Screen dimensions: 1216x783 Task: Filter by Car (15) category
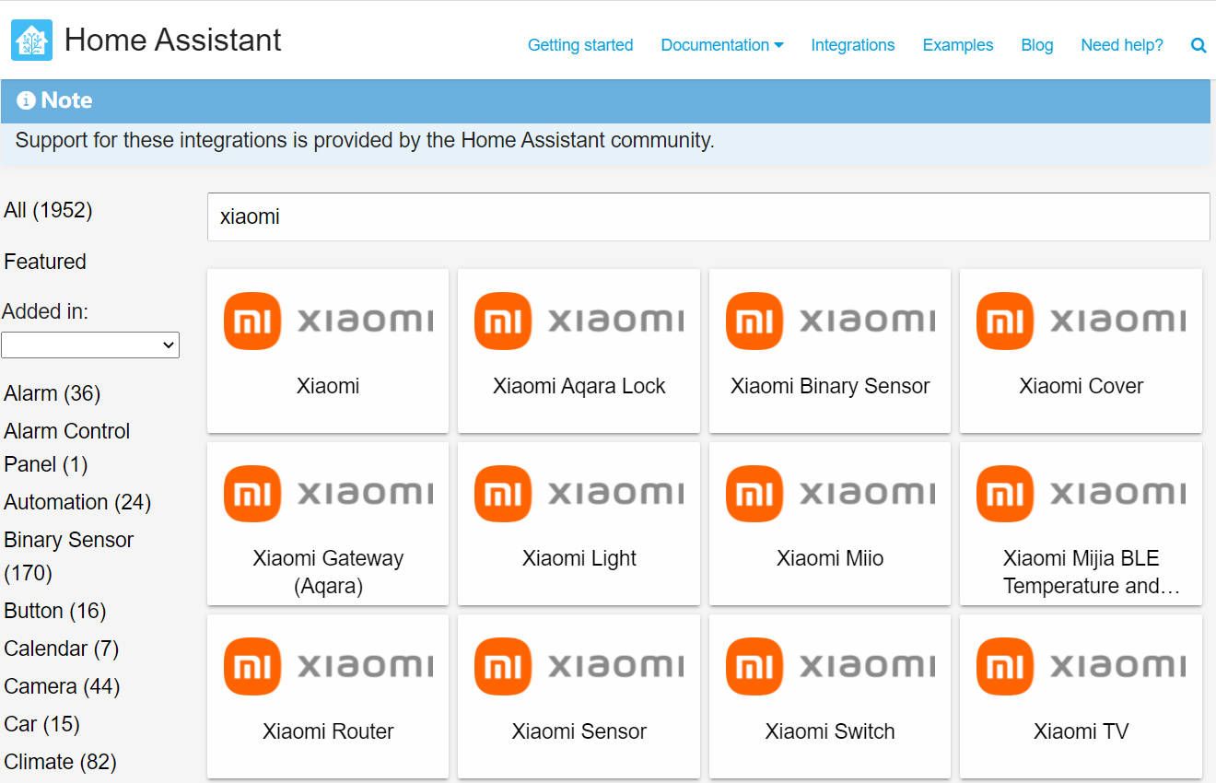(x=42, y=724)
